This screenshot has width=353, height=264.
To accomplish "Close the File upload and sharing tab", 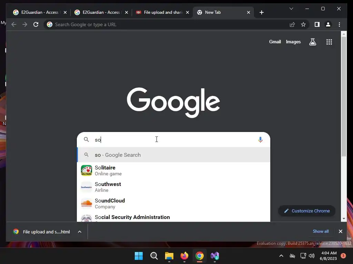I will (x=187, y=12).
